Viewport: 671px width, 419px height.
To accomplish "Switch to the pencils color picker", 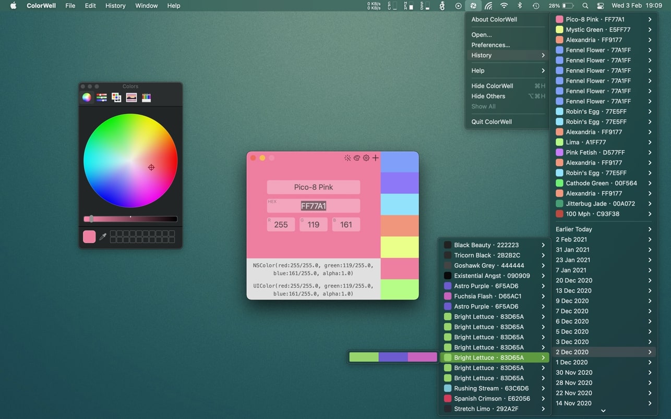I will click(146, 97).
